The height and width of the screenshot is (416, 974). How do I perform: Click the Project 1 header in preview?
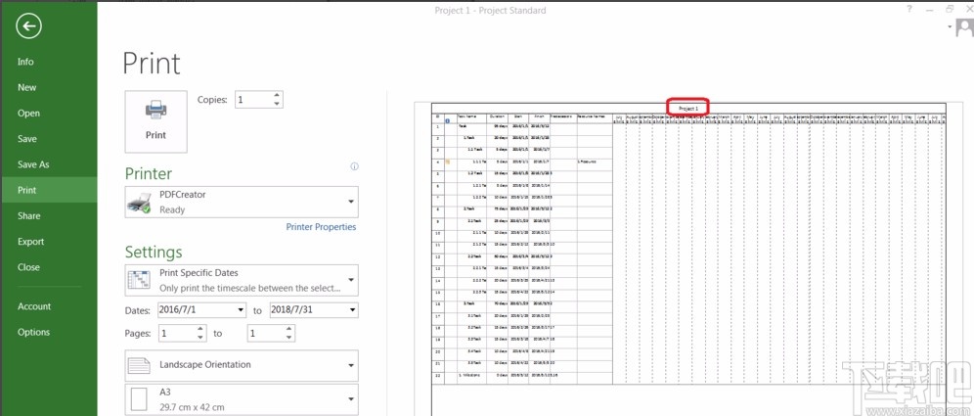tap(688, 109)
